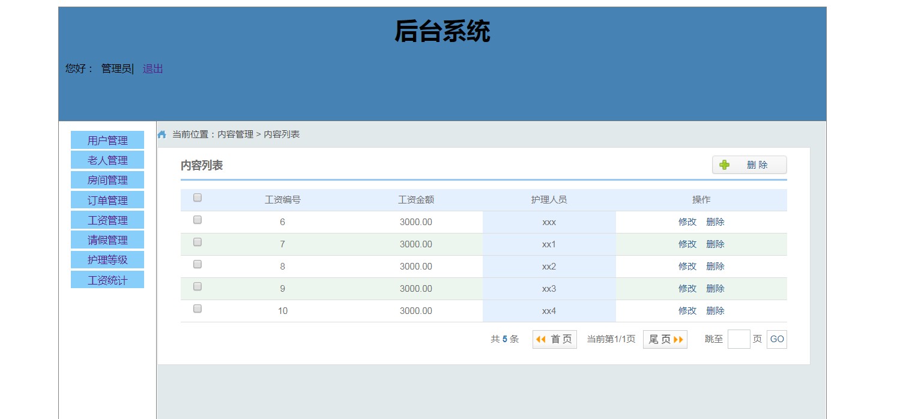Click the 首页 first page button

[554, 339]
